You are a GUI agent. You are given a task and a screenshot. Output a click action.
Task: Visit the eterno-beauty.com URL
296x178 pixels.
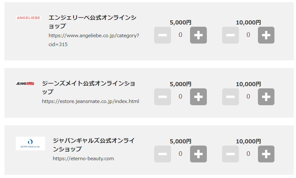coord(83,158)
